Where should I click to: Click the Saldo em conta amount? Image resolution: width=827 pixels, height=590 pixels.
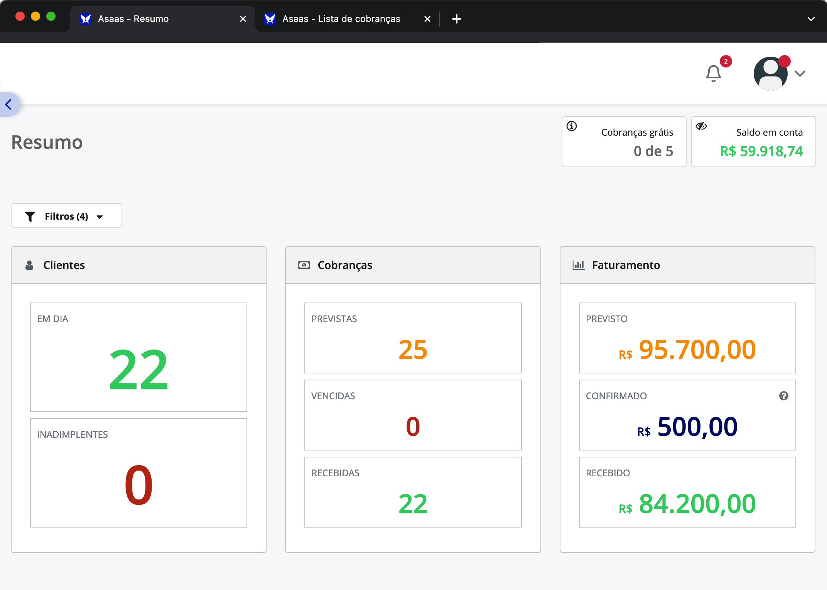[x=761, y=151]
